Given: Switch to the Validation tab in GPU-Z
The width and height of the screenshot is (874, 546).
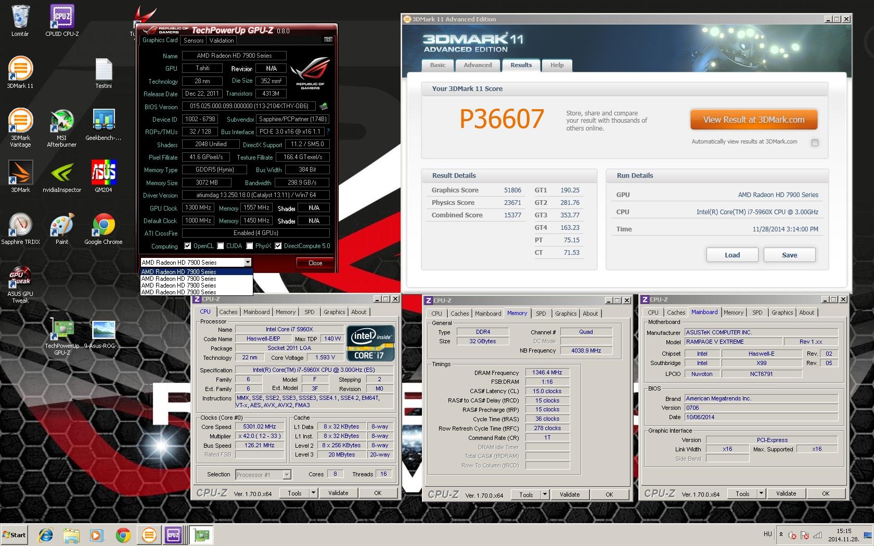Looking at the screenshot, I should pos(222,41).
